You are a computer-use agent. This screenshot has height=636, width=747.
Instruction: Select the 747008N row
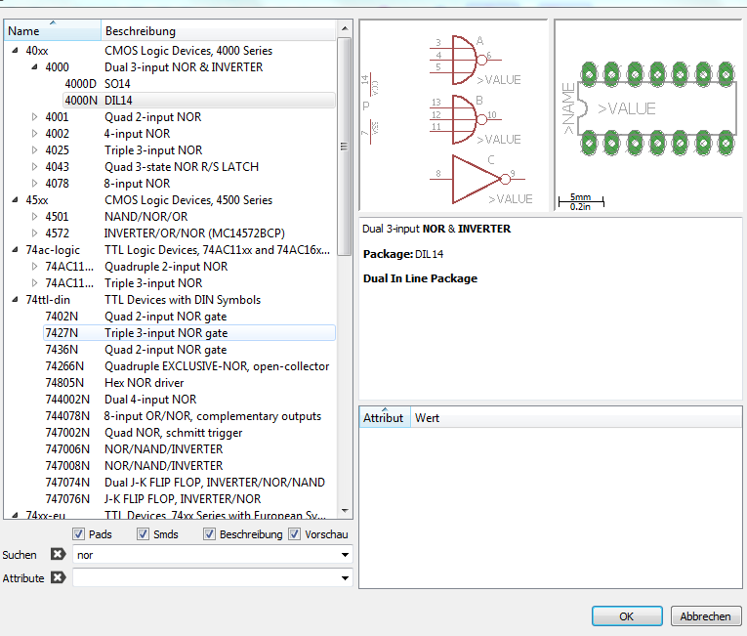tap(189, 466)
